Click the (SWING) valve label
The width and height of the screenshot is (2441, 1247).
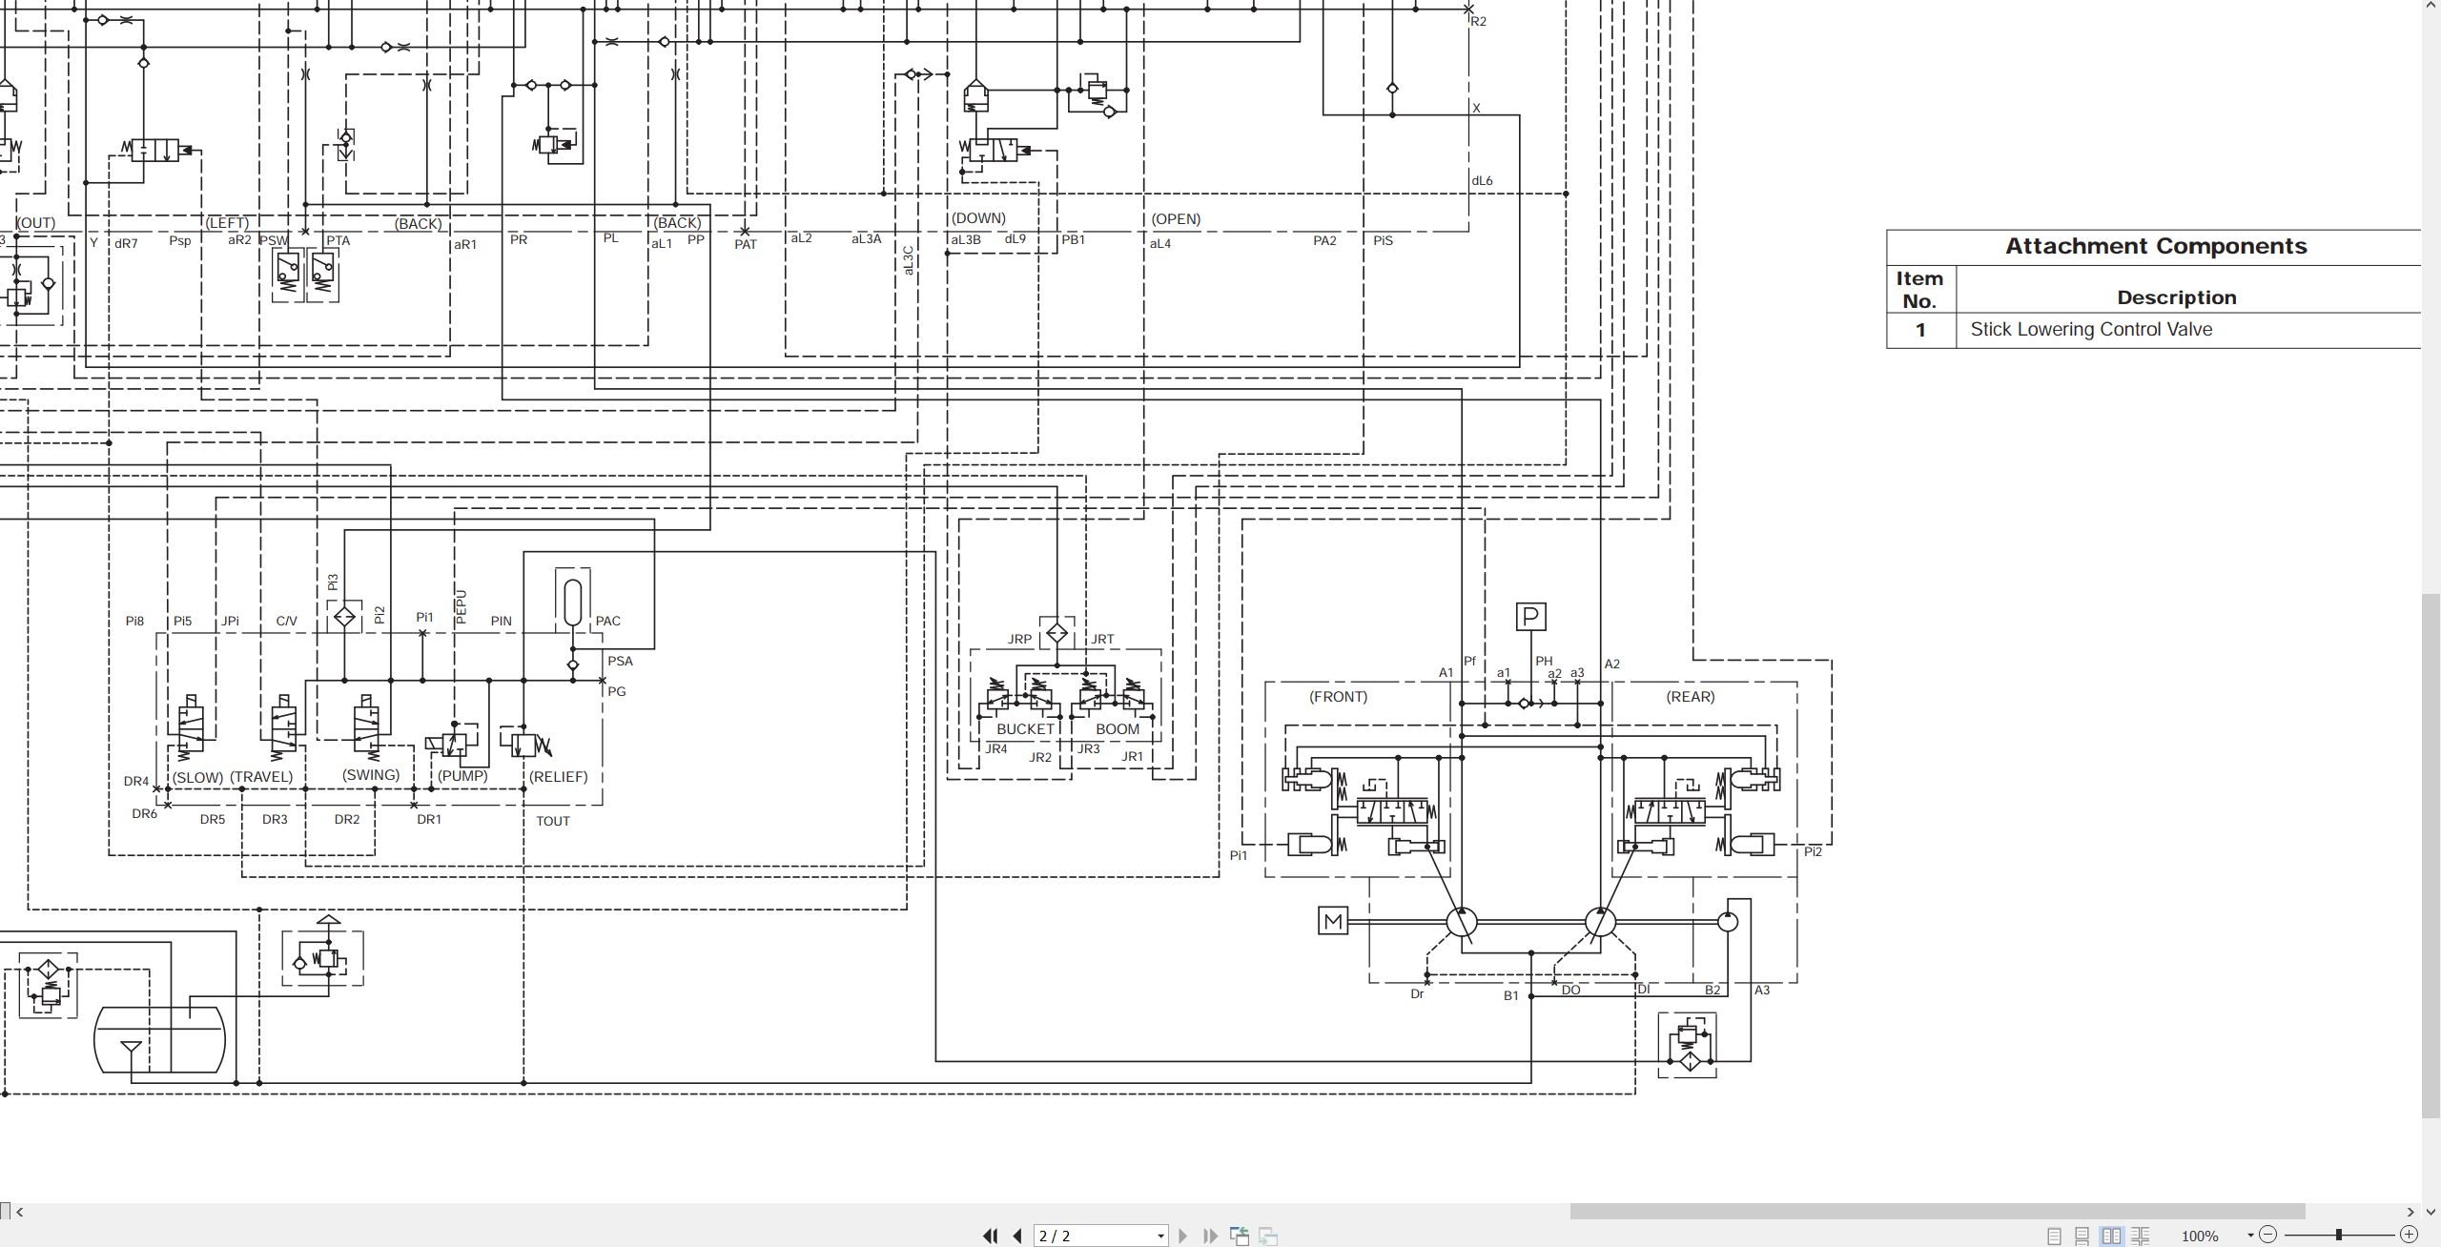371,775
